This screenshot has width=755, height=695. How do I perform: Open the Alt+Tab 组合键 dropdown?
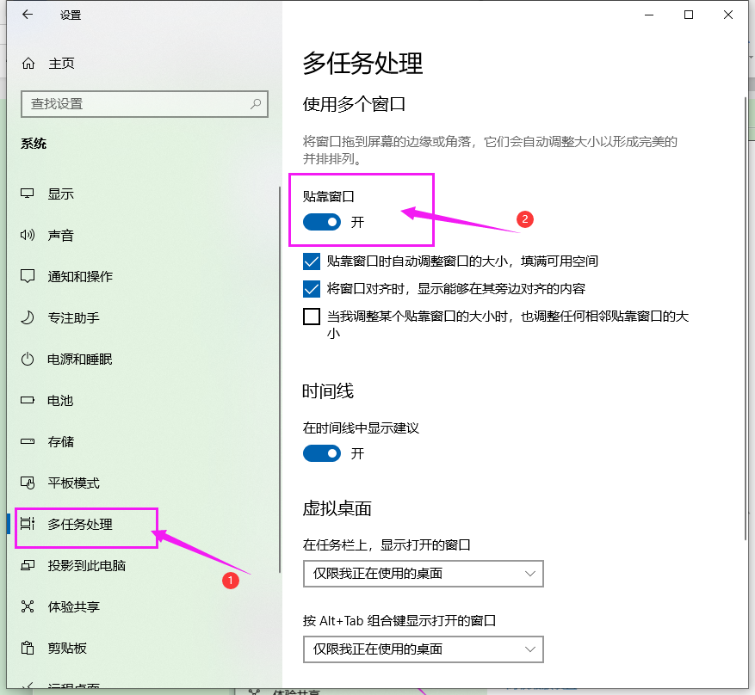point(424,649)
